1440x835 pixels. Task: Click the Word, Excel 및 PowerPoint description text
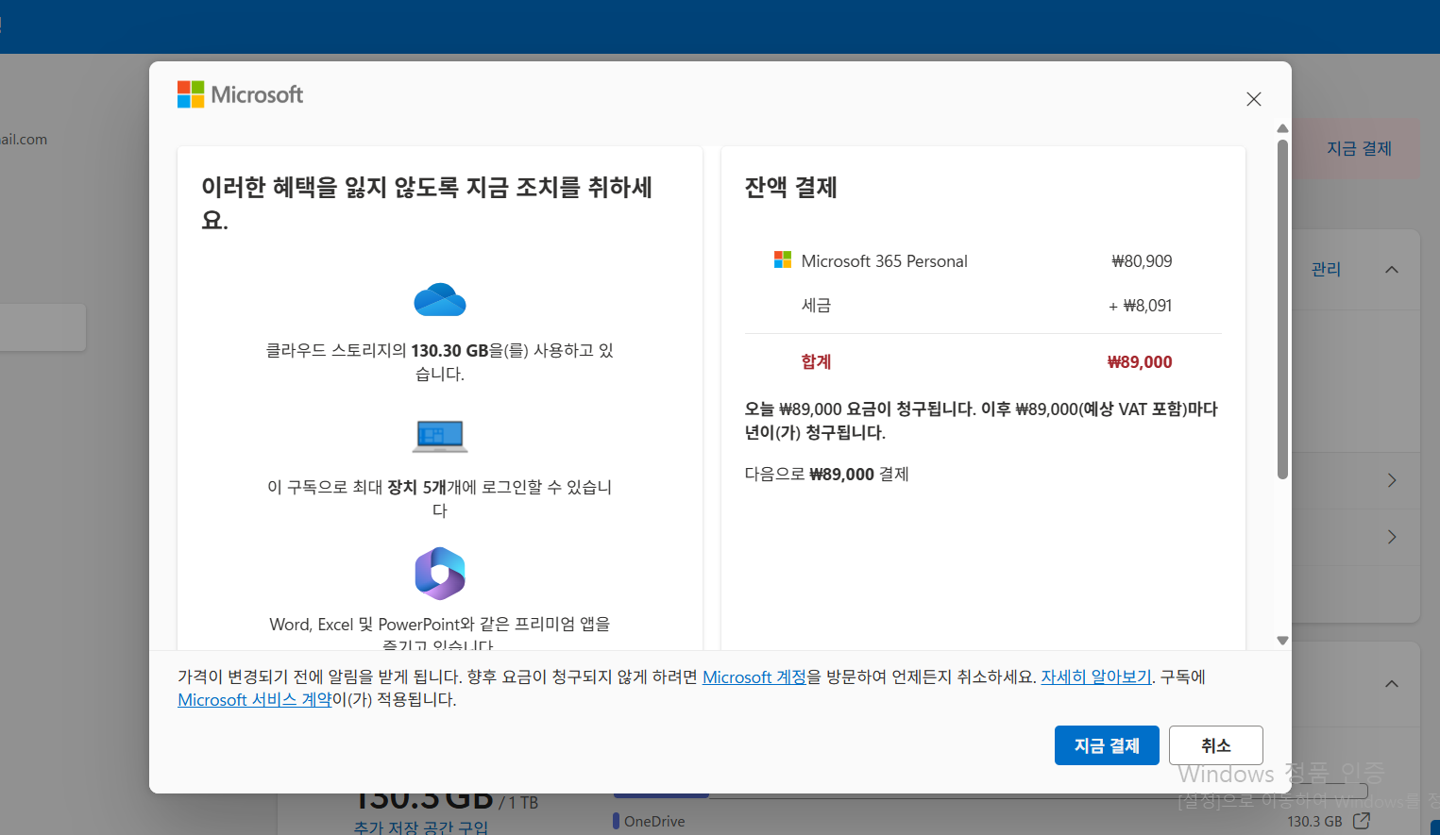tap(440, 634)
